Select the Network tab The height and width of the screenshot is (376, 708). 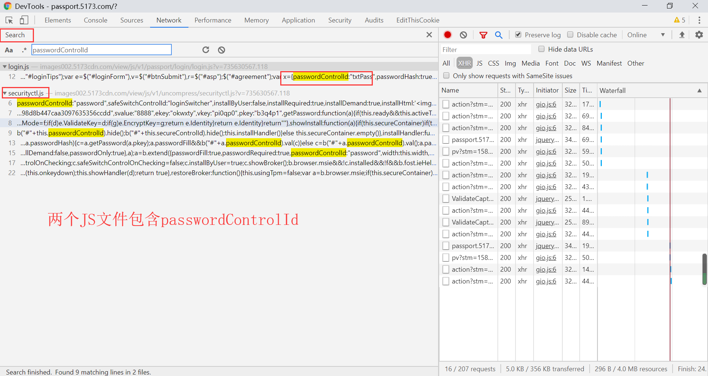pyautogui.click(x=169, y=20)
